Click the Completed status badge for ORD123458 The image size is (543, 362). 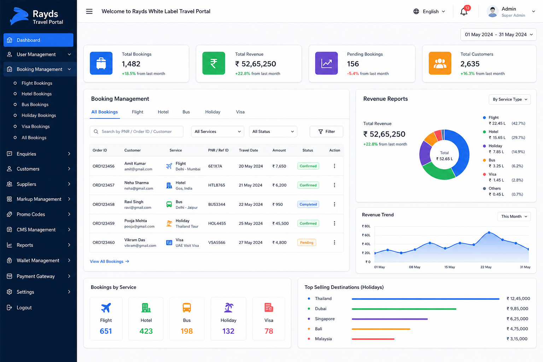(308, 204)
